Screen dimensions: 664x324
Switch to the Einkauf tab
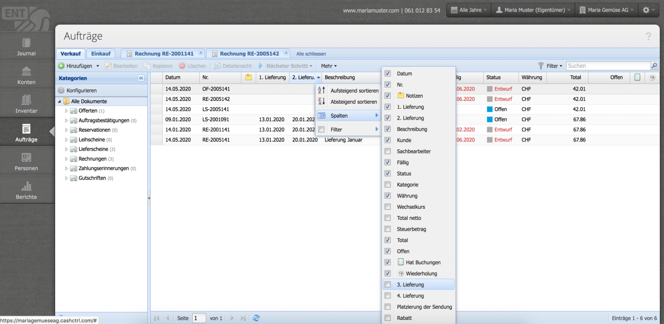[101, 54]
